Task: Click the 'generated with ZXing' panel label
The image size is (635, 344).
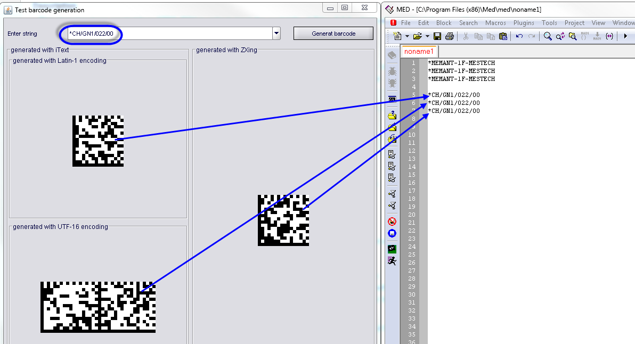Action: (x=226, y=50)
